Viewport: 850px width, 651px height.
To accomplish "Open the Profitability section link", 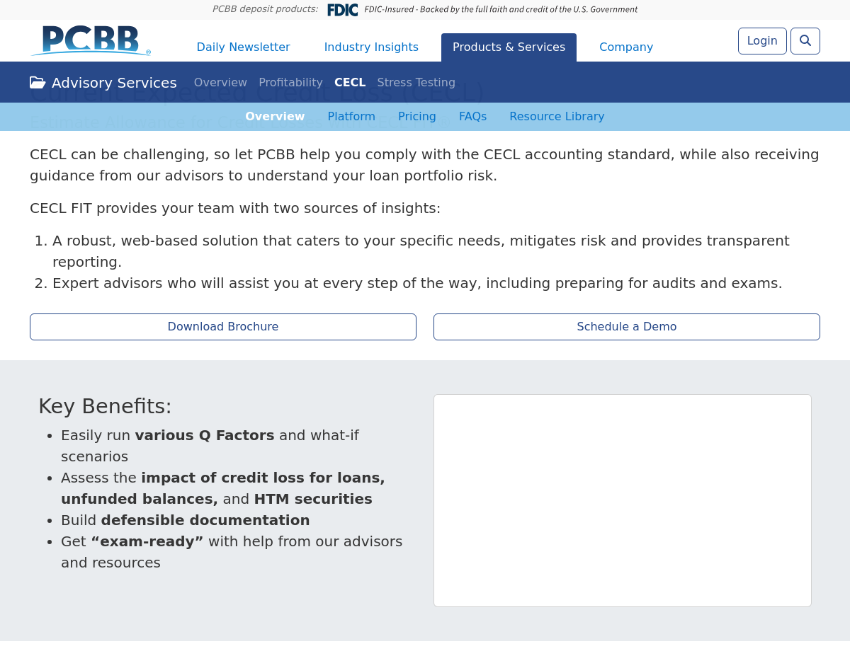I will pos(290,83).
